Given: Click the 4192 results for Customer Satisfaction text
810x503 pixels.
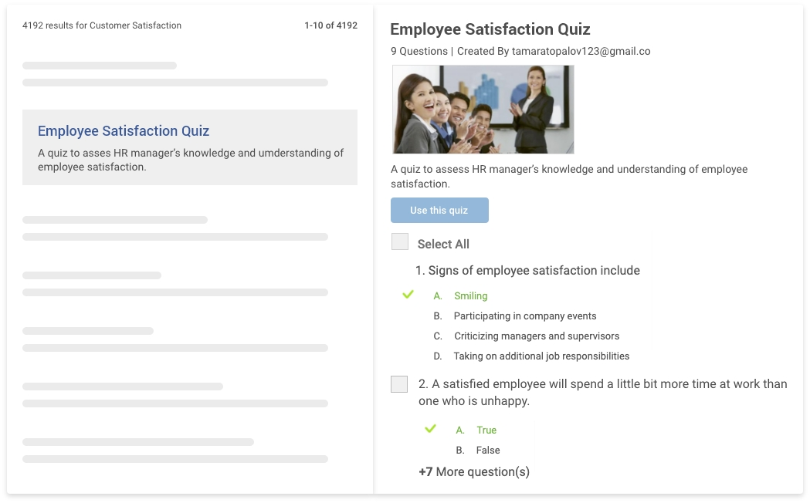Looking at the screenshot, I should coord(102,25).
